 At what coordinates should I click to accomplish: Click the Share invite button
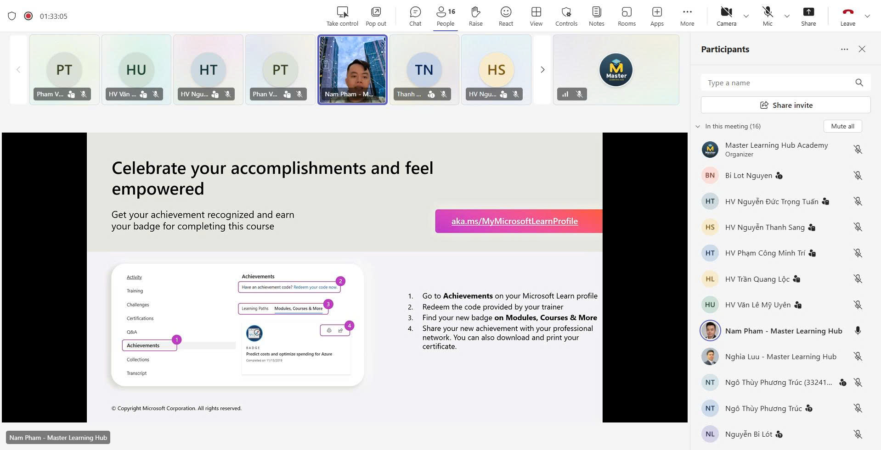click(x=785, y=105)
